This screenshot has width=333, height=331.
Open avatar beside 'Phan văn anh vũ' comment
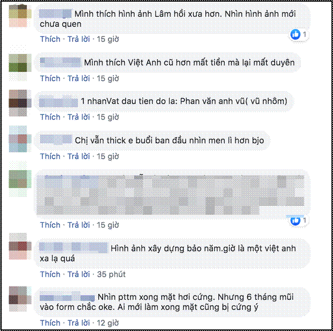click(20, 103)
